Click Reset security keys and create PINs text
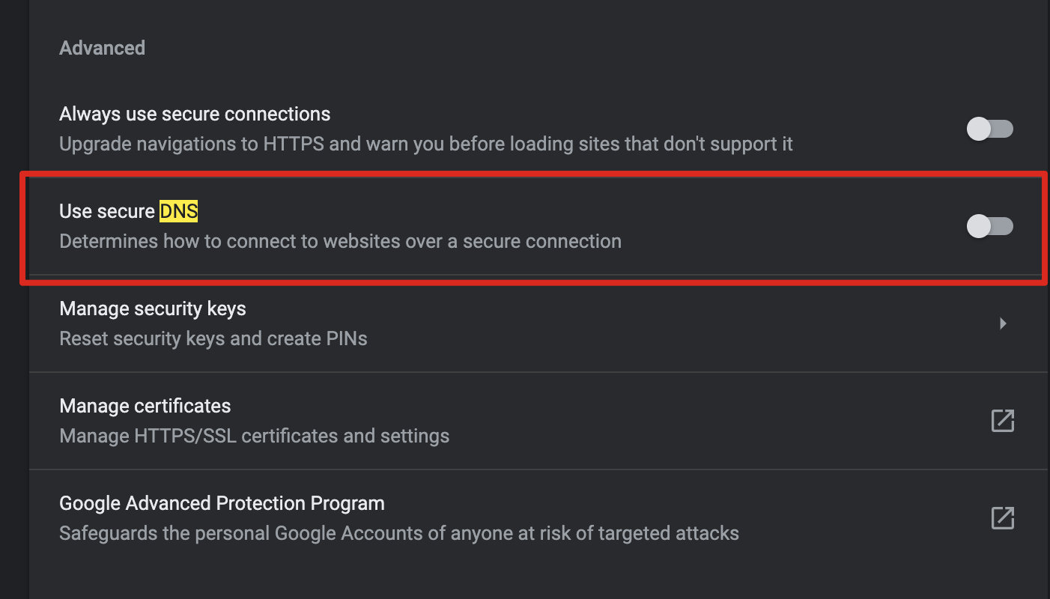 coord(213,338)
